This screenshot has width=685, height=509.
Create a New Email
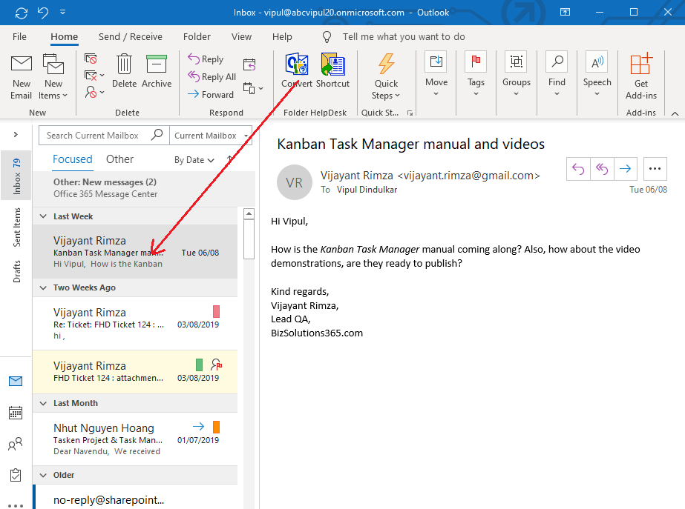click(22, 77)
